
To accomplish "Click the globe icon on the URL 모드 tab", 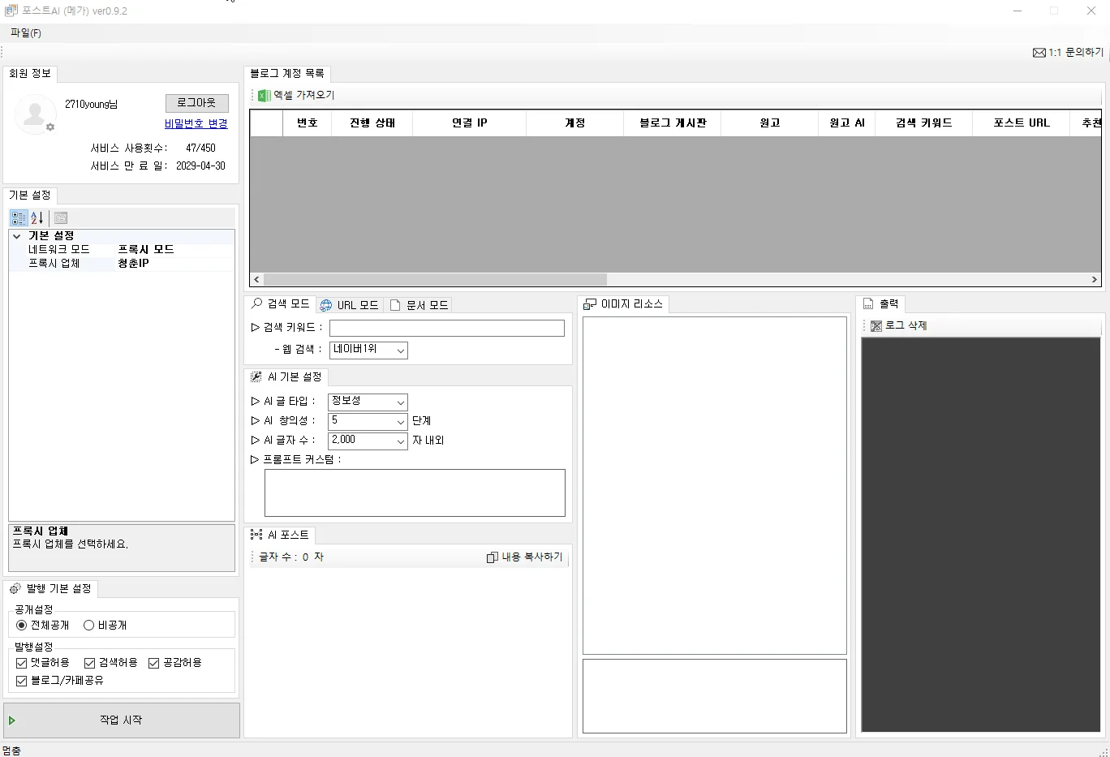I will 326,305.
